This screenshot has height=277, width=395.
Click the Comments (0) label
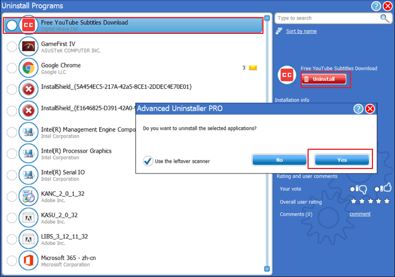(x=296, y=214)
